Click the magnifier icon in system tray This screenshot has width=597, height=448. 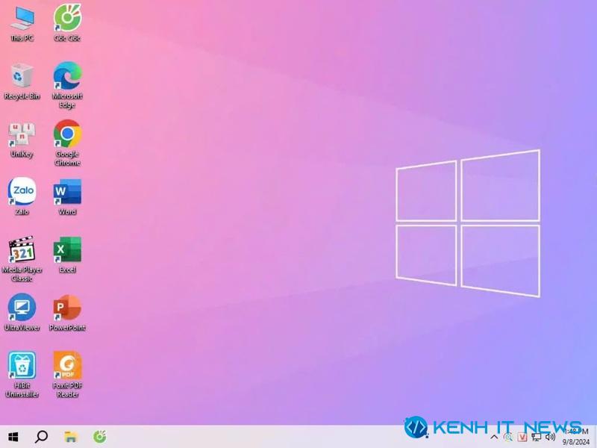(x=508, y=438)
